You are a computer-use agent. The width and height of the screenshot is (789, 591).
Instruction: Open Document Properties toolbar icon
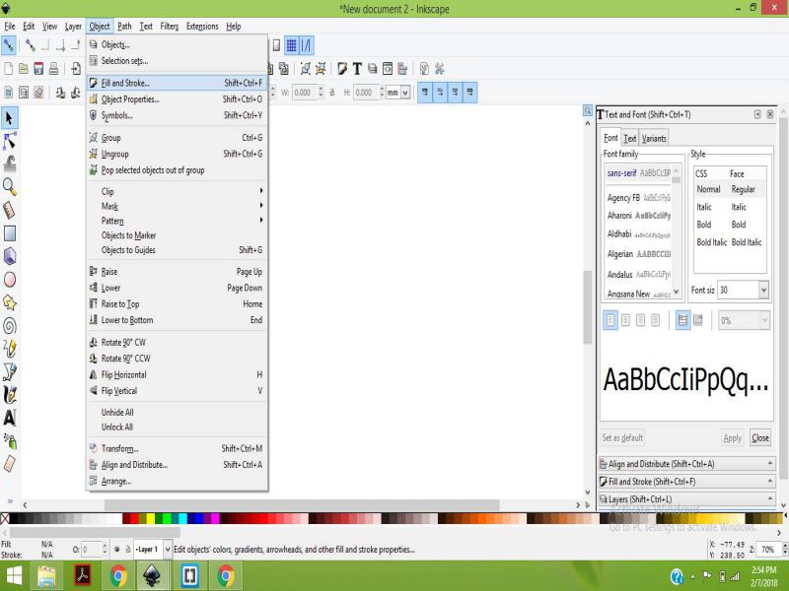(x=424, y=69)
